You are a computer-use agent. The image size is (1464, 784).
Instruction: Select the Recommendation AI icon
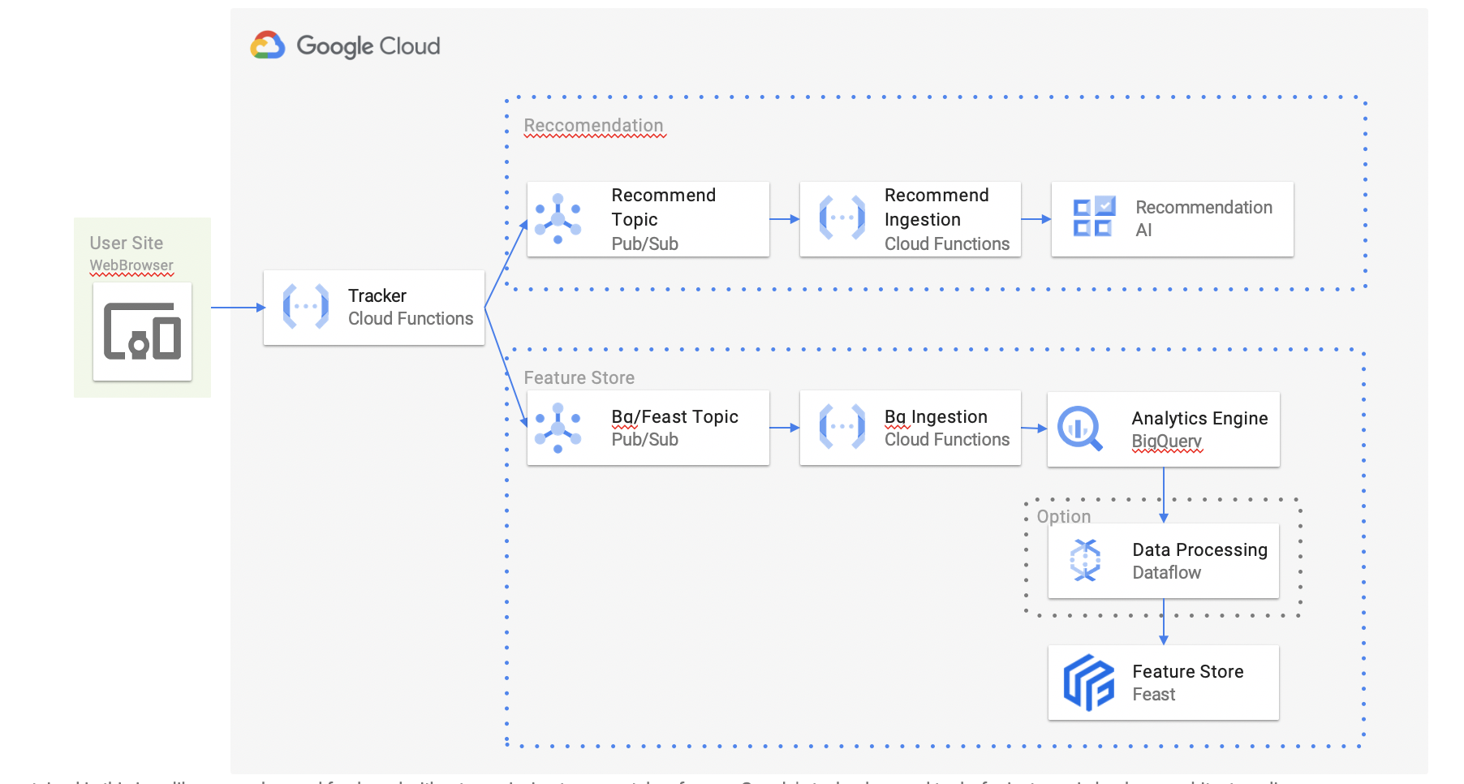(1094, 217)
